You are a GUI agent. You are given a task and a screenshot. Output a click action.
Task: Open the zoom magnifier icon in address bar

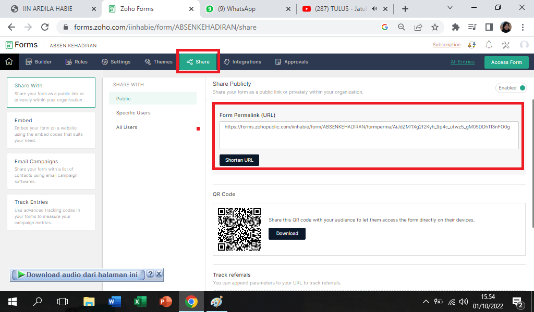[x=402, y=27]
